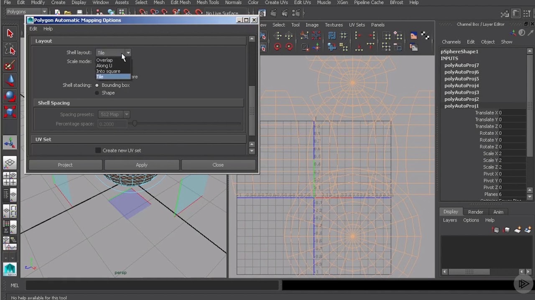Click the align UVs left icon
Image resolution: width=535 pixels, height=300 pixels.
359,36
